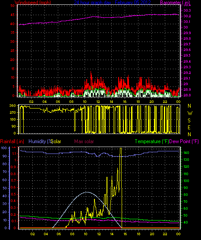The image size is (201, 240).
Task: Click the "29.5" barometer axis value
Action: click(187, 55)
